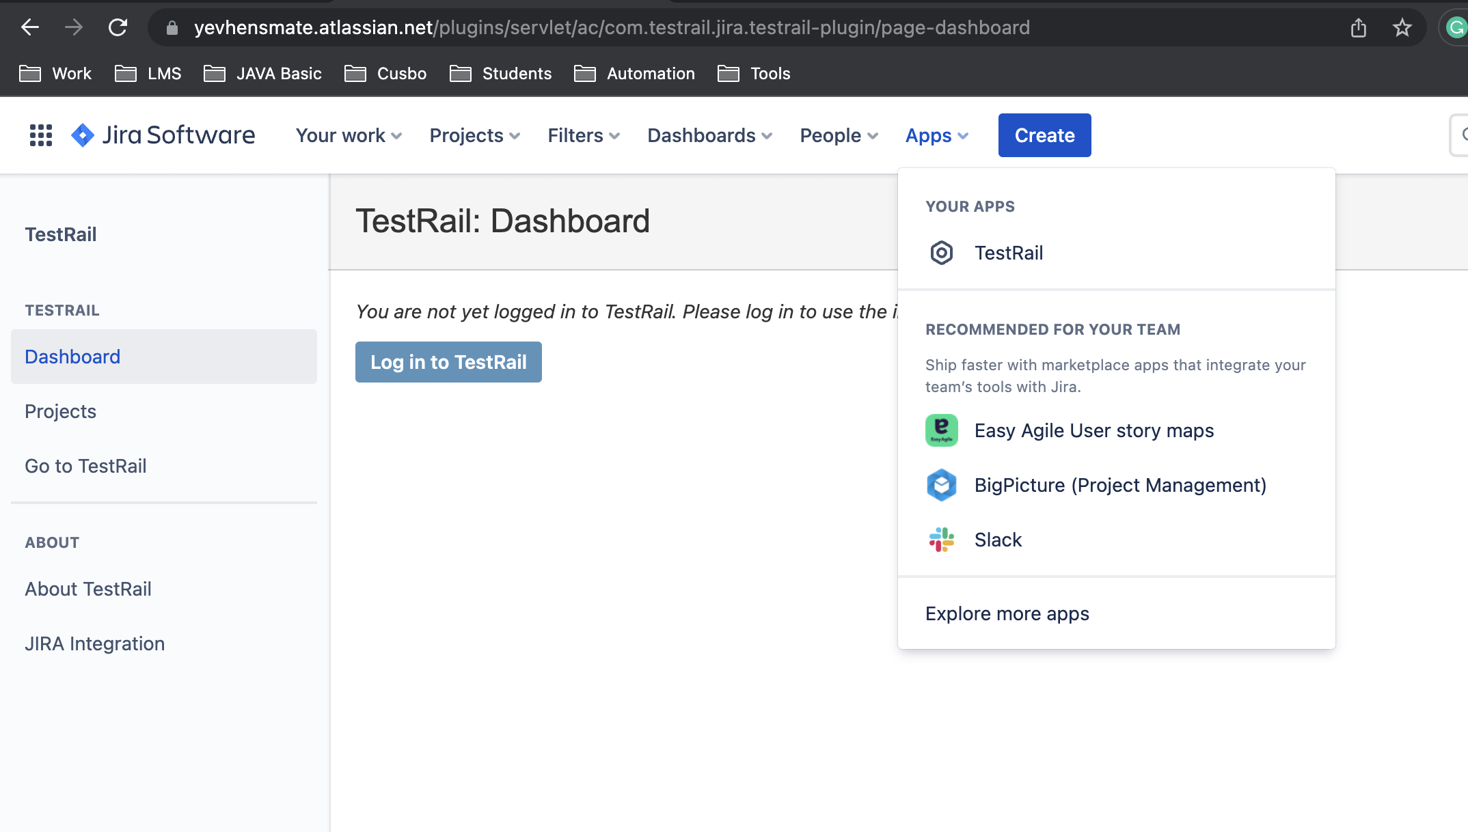Expand the Your work dropdown
This screenshot has width=1468, height=832.
click(349, 135)
